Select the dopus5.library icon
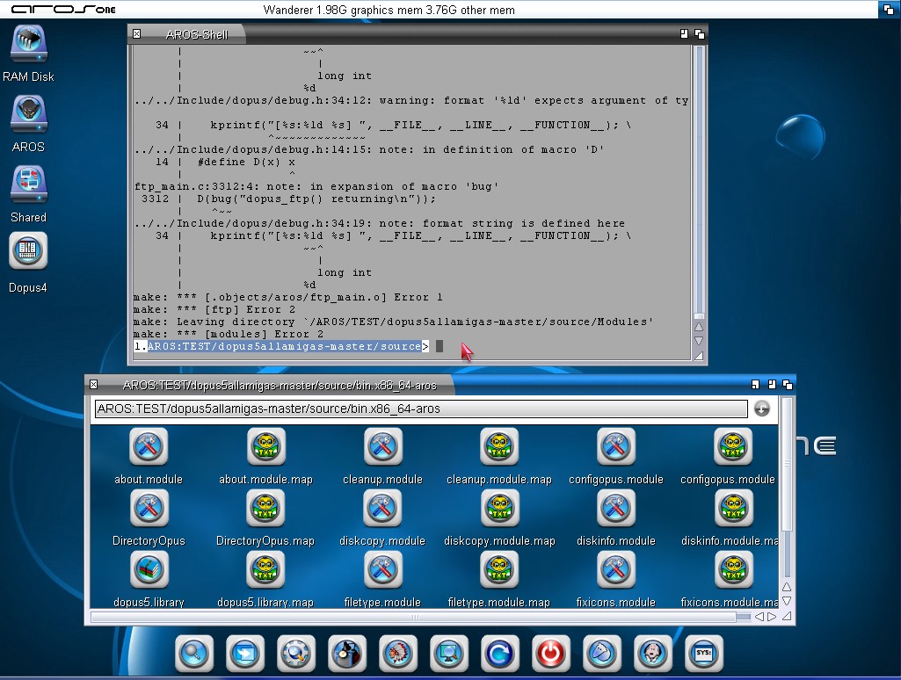 (x=149, y=569)
